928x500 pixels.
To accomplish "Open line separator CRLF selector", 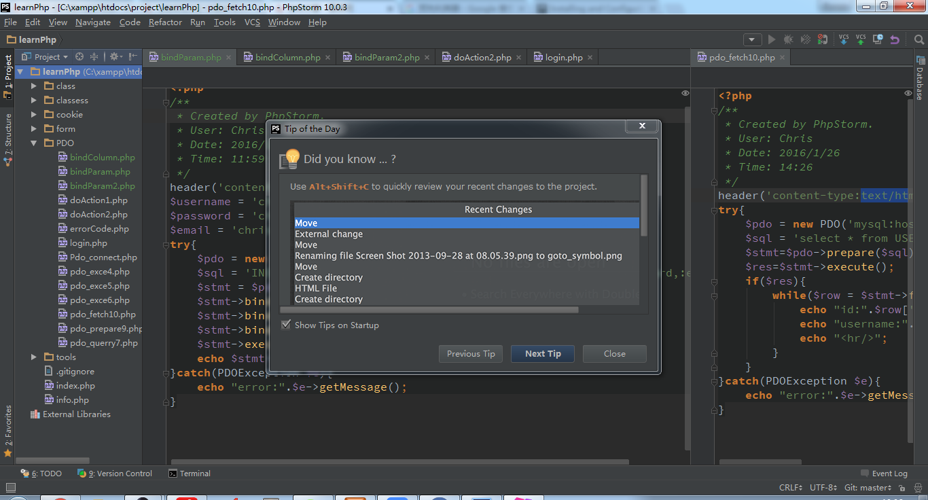I will pyautogui.click(x=791, y=488).
